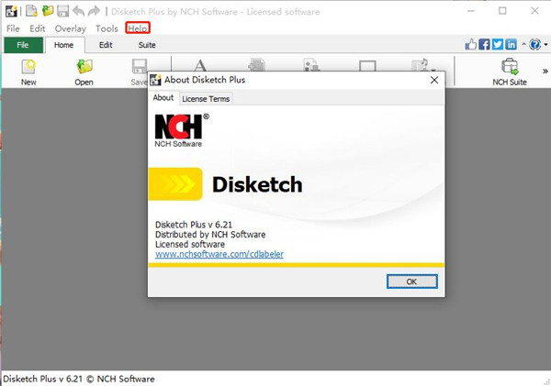Image resolution: width=551 pixels, height=386 pixels.
Task: Open the File menu in the menu bar
Action: 13,28
